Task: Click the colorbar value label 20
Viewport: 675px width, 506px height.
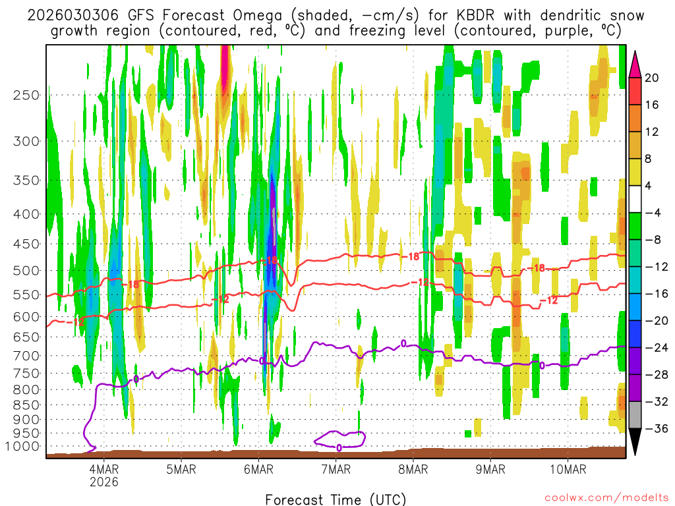Action: pyautogui.click(x=651, y=78)
